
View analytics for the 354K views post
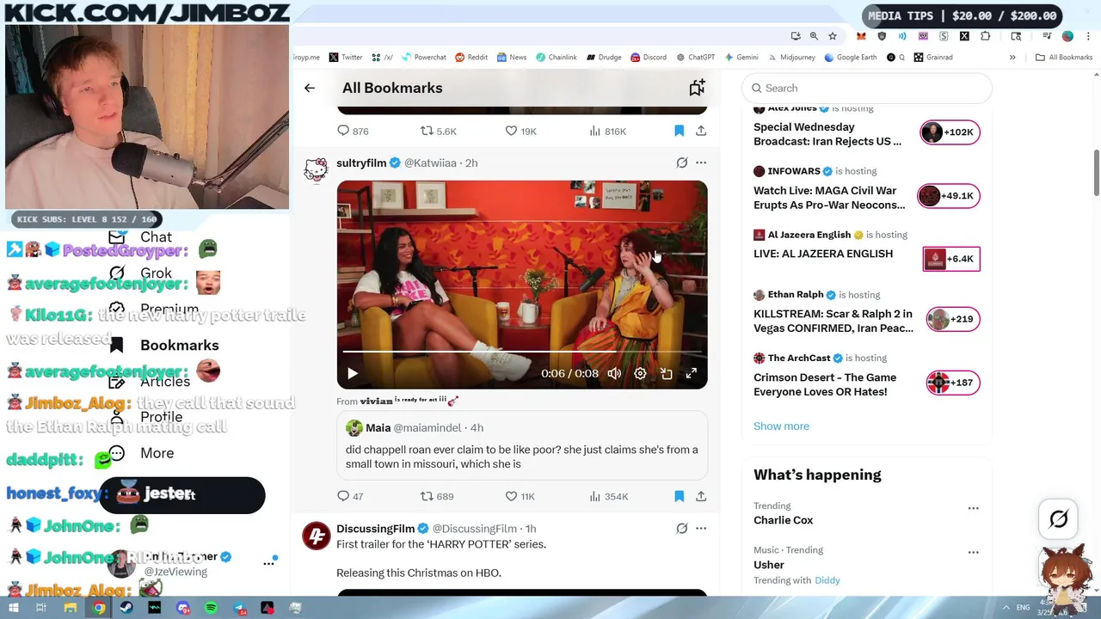608,496
